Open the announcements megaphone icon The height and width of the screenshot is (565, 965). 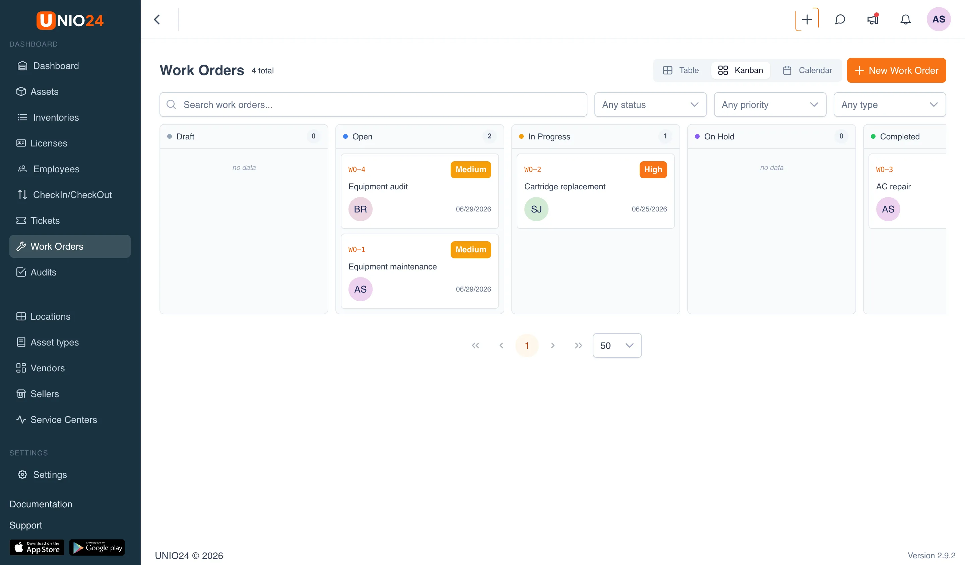[873, 19]
